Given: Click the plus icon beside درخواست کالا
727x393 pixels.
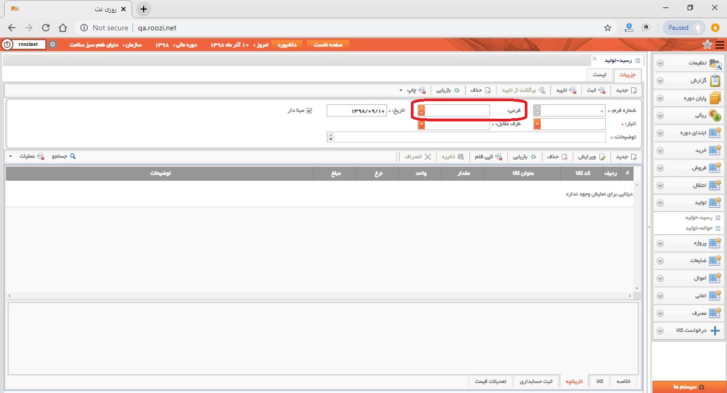Looking at the screenshot, I should [x=715, y=330].
